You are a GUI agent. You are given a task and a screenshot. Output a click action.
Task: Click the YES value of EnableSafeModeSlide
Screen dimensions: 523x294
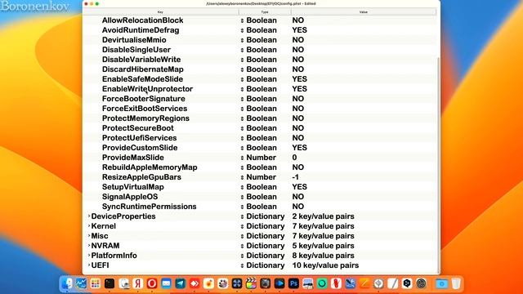click(x=300, y=79)
